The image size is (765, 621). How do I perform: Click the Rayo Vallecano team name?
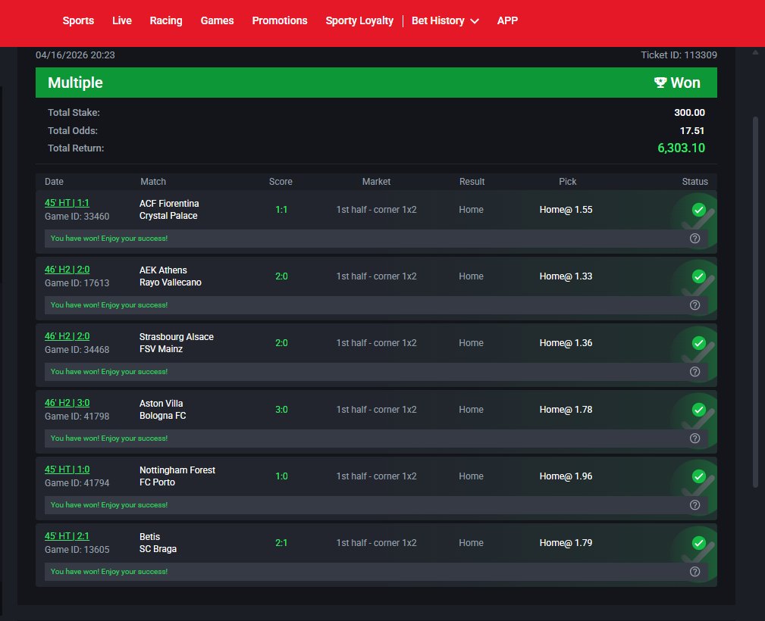point(171,282)
